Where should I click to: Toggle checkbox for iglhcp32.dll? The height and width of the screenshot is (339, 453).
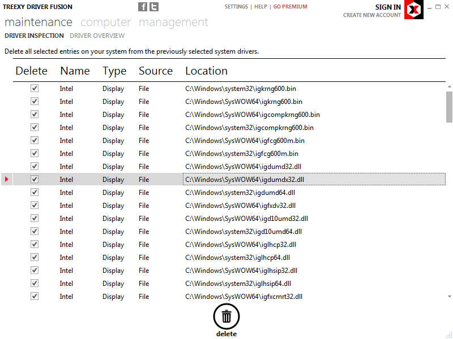coord(35,244)
